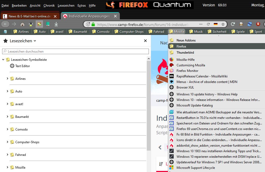The height and width of the screenshot is (172, 265).
Task: Open the green book library icon
Action: click(x=48, y=24)
